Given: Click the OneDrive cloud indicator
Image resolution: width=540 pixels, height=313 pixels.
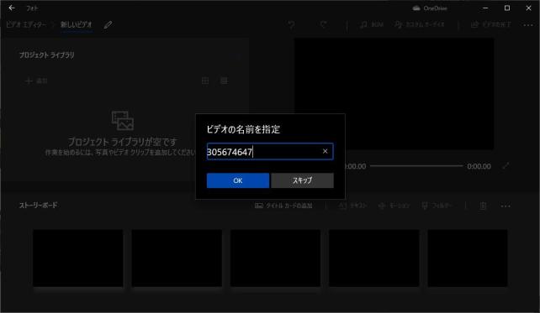Looking at the screenshot, I should [430, 8].
